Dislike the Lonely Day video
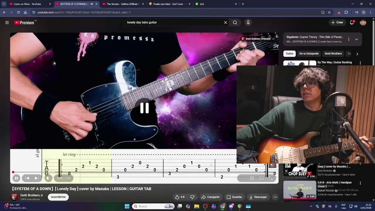Image resolution: width=375 pixels, height=211 pixels. [x=192, y=197]
